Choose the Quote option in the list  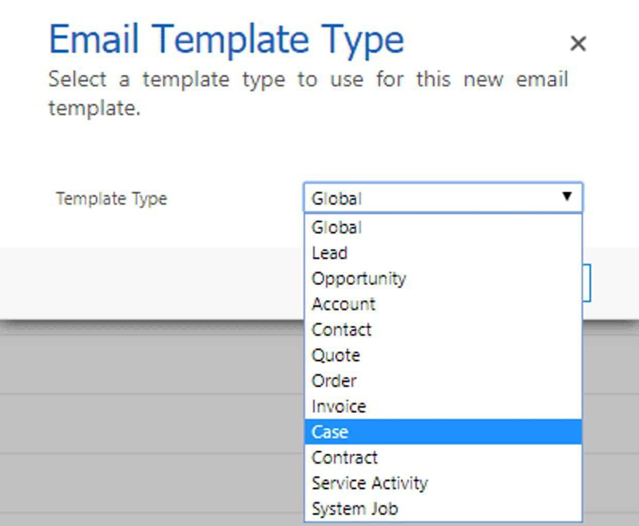tap(335, 355)
